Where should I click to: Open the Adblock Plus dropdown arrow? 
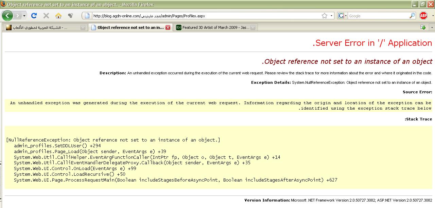pos(433,16)
